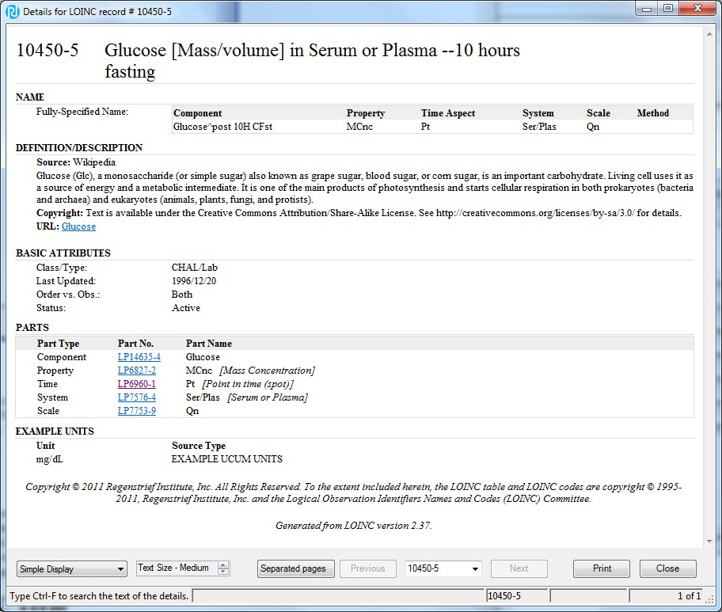Click 'Generated from LOINC version 2.37.' text
The image size is (722, 612).
pos(354,526)
